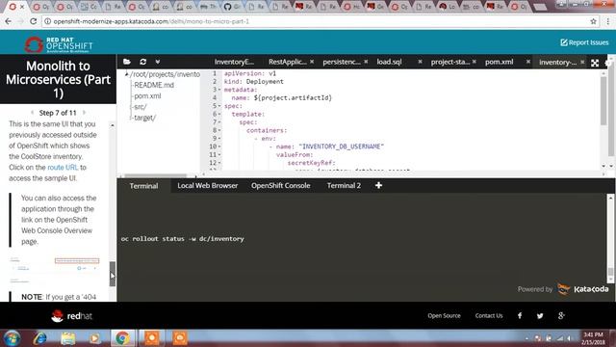Close the project-sta... tab
This screenshot has height=347, width=616.
pos(475,62)
